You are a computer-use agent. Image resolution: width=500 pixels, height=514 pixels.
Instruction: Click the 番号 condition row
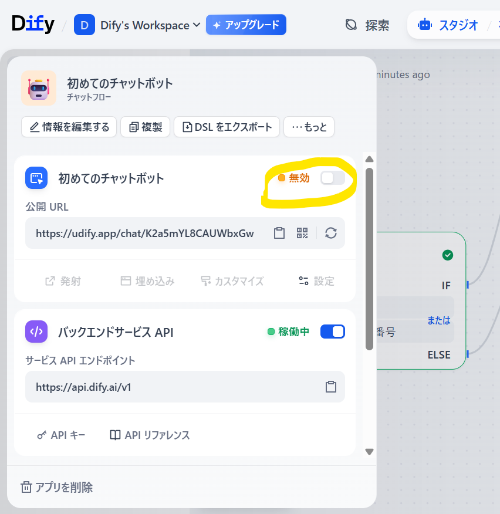415,332
